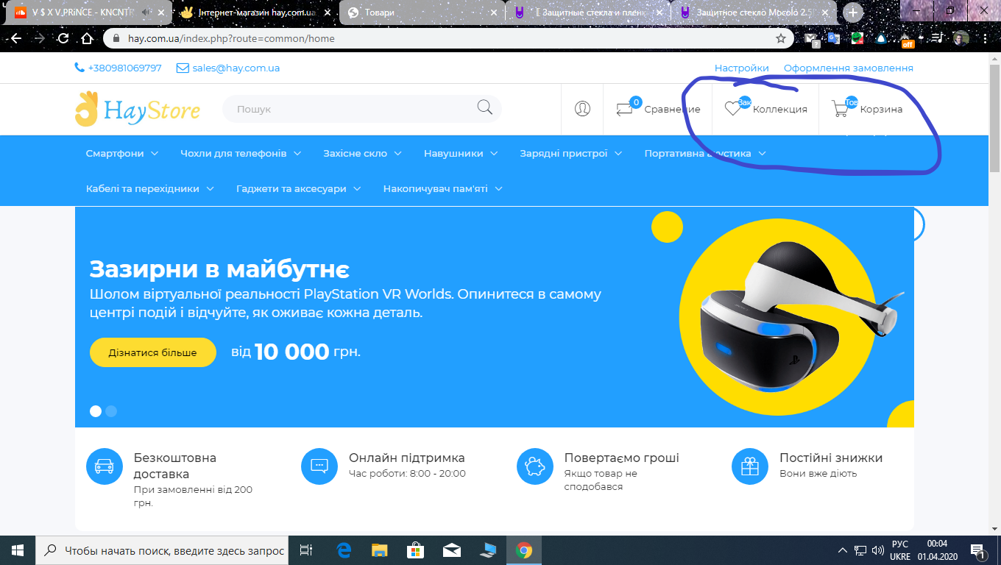1001x565 pixels.
Task: Open the volume control in tray
Action: pos(877,550)
